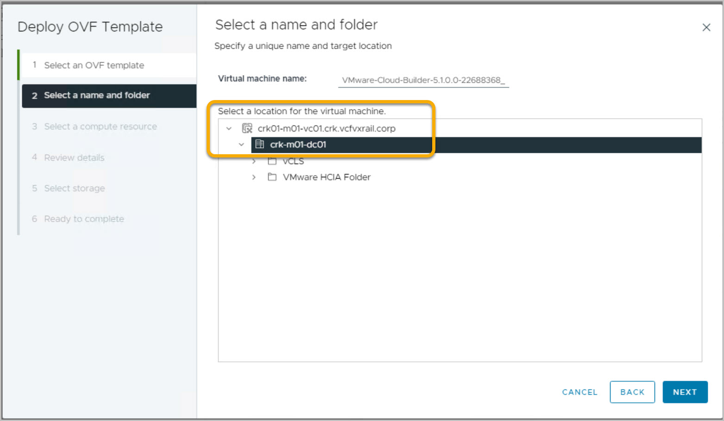The width and height of the screenshot is (724, 421).
Task: Go to step 5 Select storage
Action: click(75, 188)
